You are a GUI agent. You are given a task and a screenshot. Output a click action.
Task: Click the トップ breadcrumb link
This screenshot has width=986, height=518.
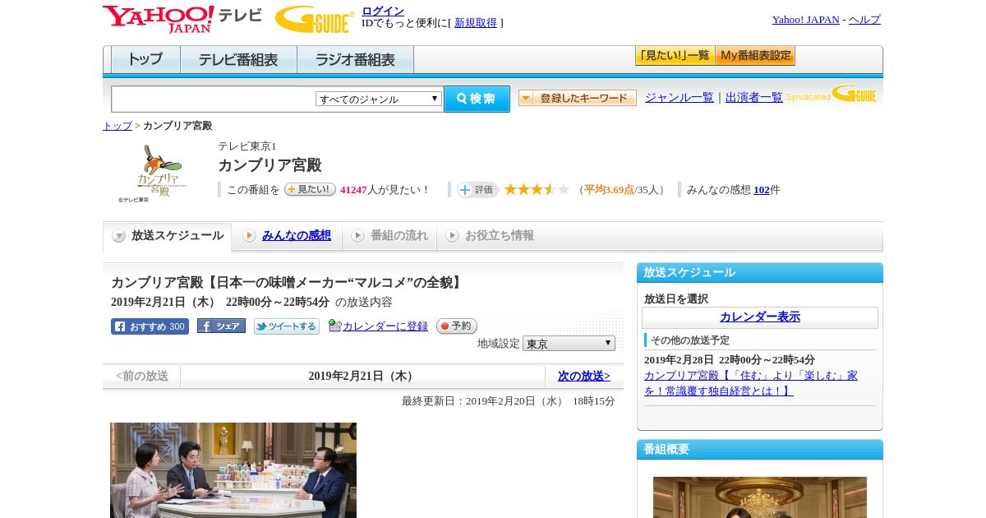click(117, 126)
